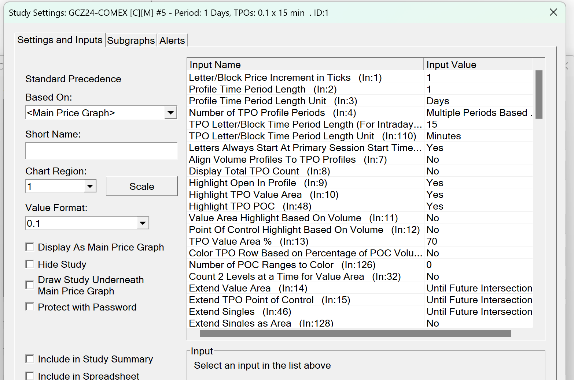Enable Protect with Password checkbox
Viewport: 574px width, 380px height.
30,307
